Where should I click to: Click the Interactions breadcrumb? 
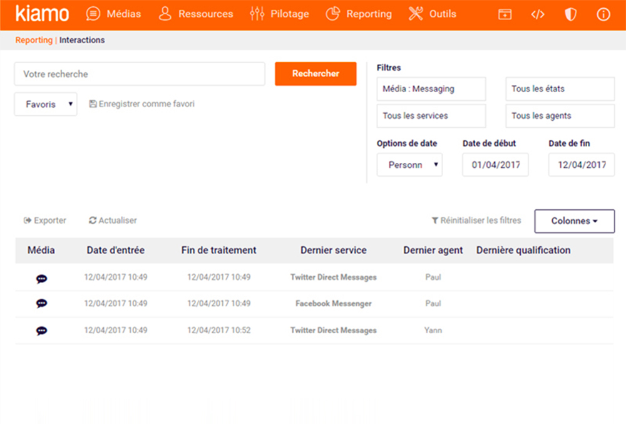point(82,40)
